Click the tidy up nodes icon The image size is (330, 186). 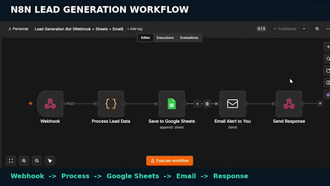(50, 161)
